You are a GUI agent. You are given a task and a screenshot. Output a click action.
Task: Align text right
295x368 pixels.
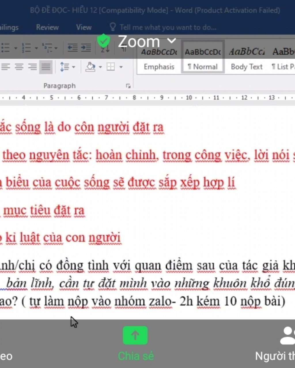click(32, 67)
